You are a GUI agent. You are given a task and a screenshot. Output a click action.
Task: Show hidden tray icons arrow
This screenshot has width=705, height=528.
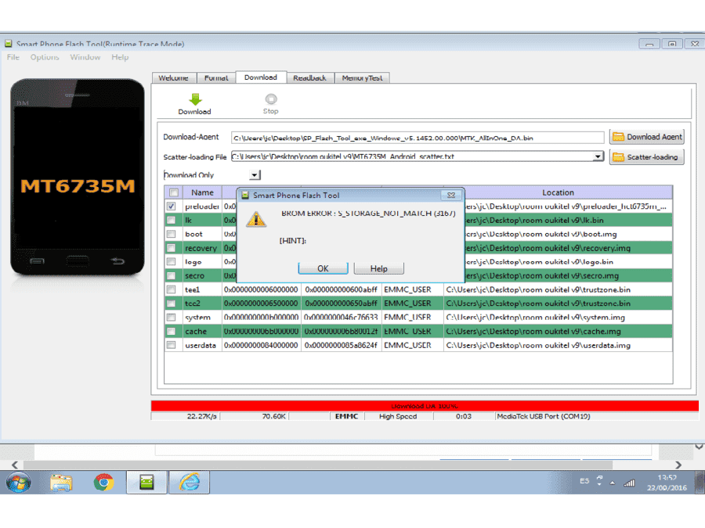point(612,483)
